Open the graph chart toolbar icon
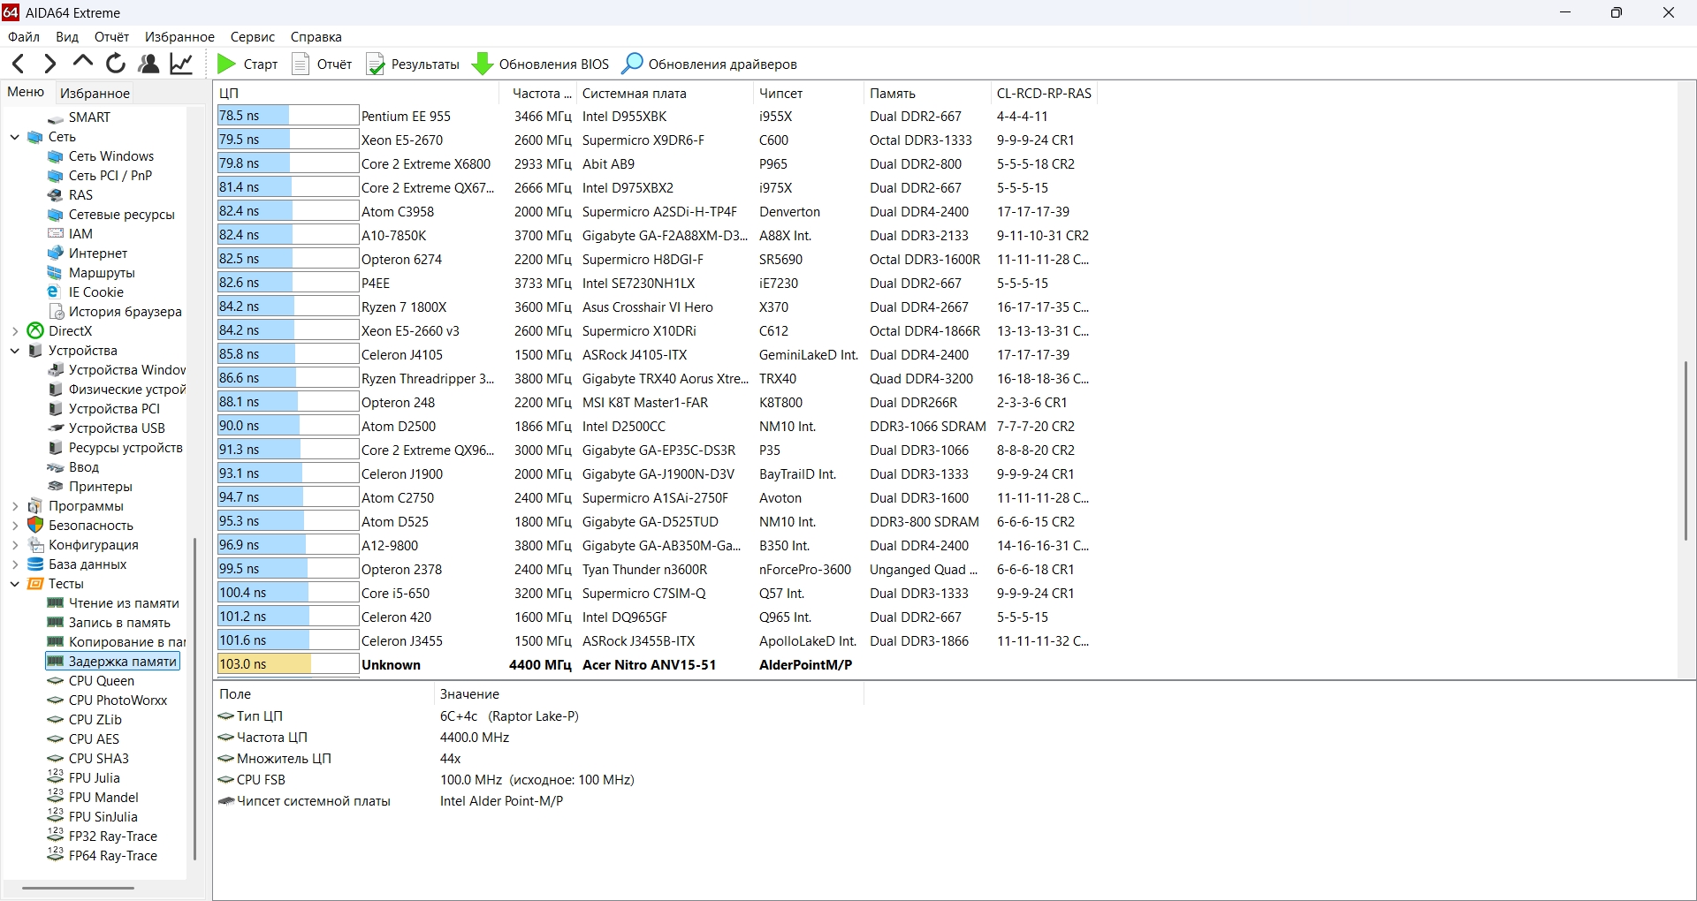 click(x=181, y=64)
